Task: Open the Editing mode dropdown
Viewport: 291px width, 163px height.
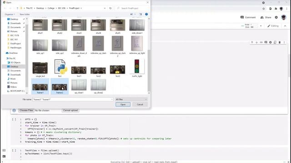Action: click(x=273, y=26)
